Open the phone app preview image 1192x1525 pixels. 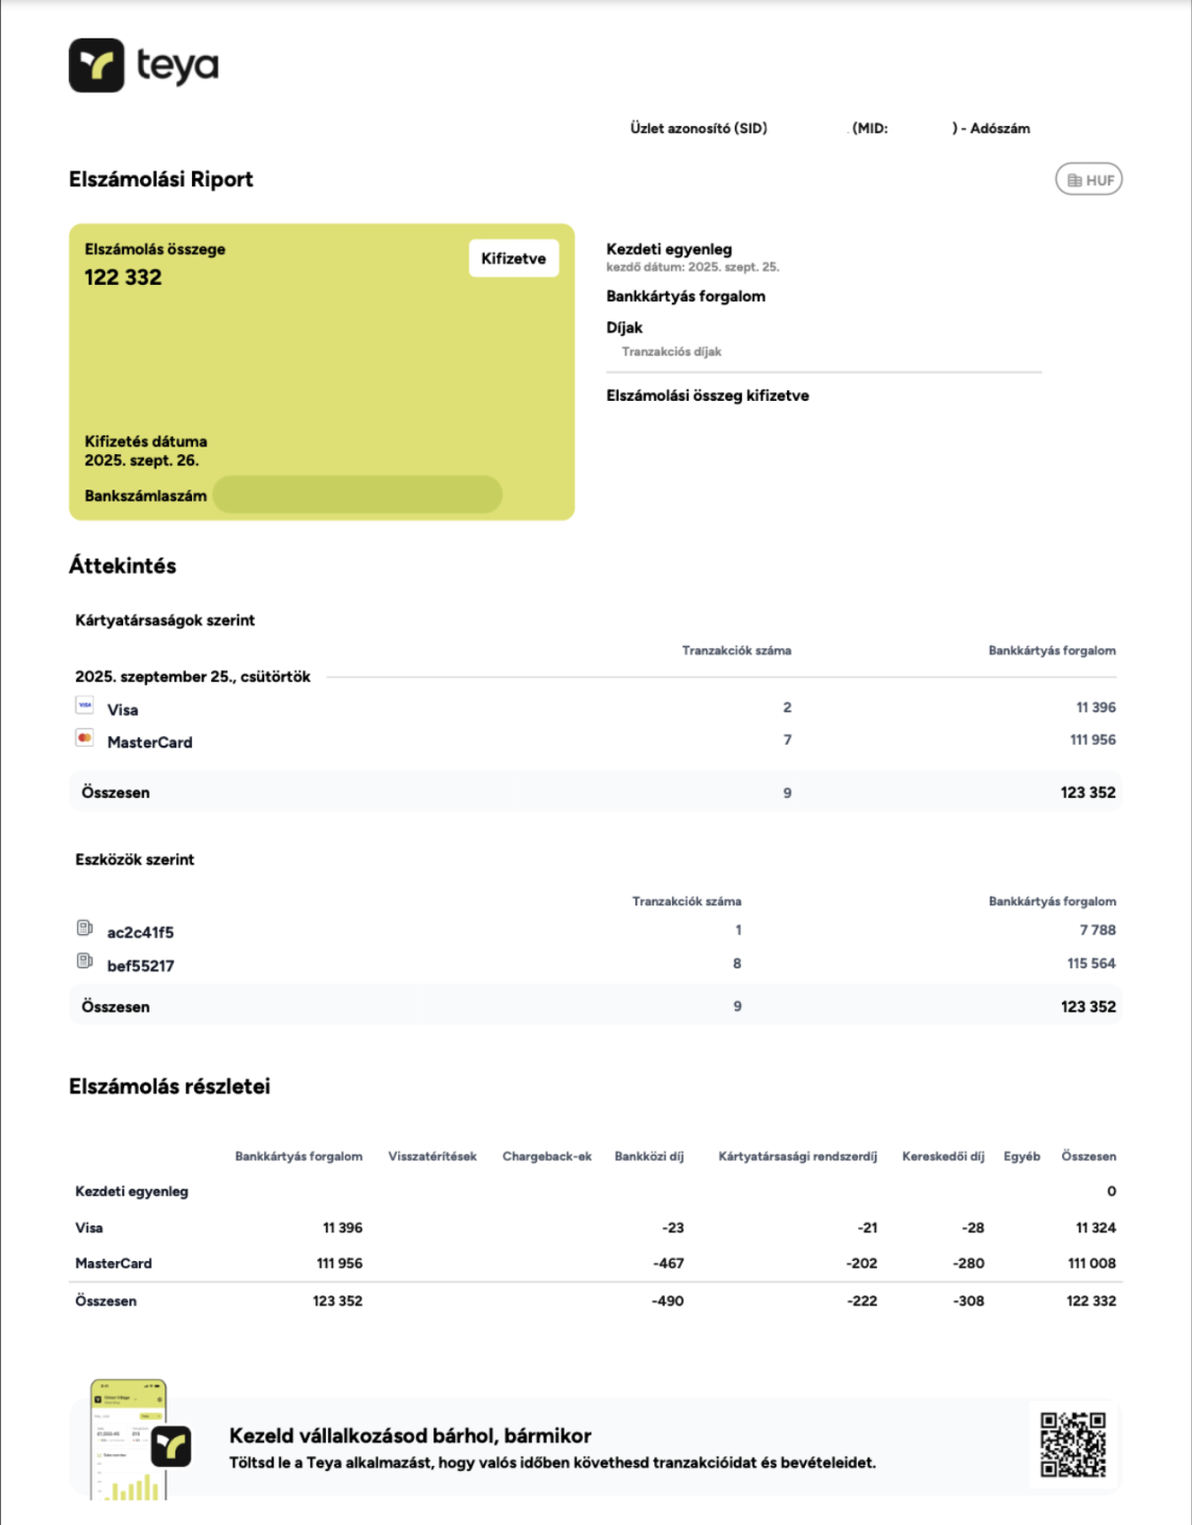[128, 1440]
